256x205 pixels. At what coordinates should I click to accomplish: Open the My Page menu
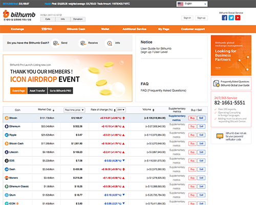(x=163, y=29)
